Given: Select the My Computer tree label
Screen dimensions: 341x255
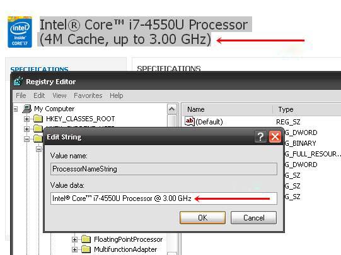Looking at the screenshot, I should [x=54, y=109].
